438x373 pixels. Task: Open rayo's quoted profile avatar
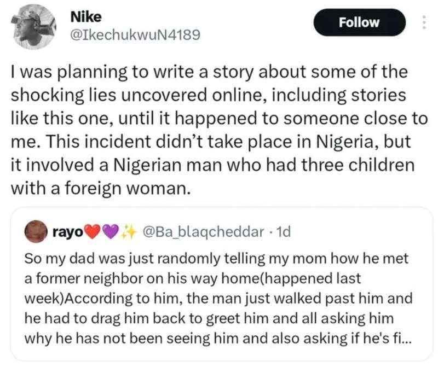pyautogui.click(x=36, y=231)
